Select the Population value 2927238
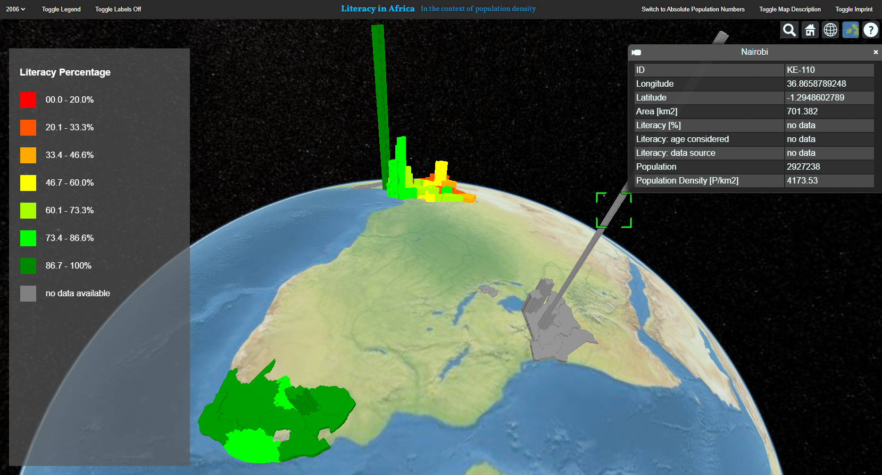 click(803, 166)
